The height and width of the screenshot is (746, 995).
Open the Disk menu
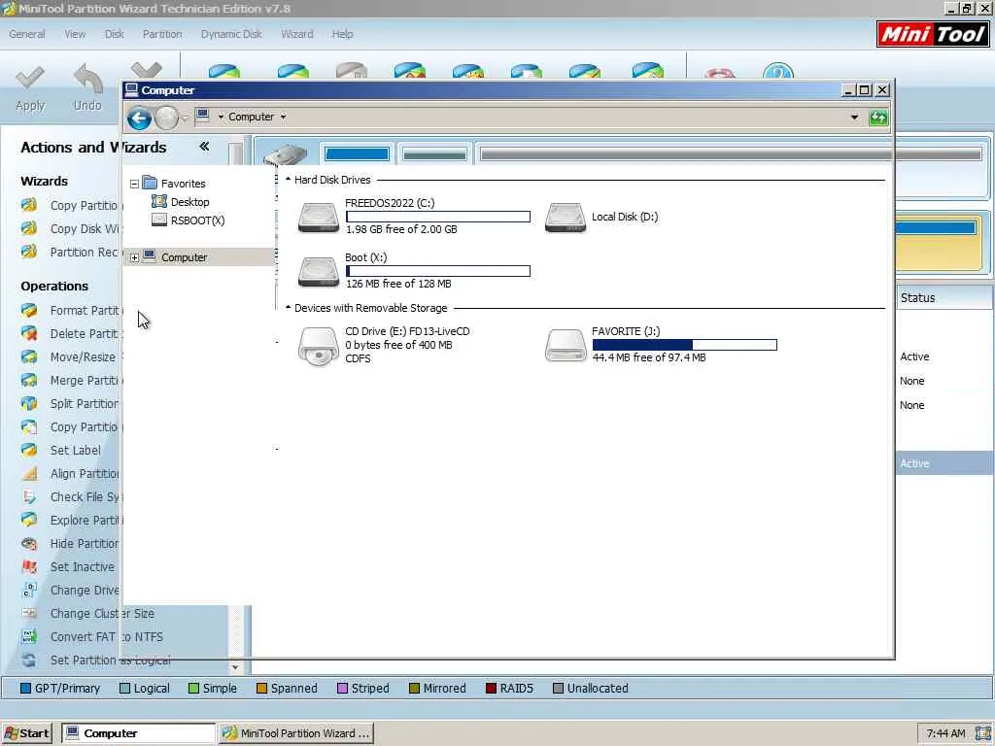pos(115,34)
